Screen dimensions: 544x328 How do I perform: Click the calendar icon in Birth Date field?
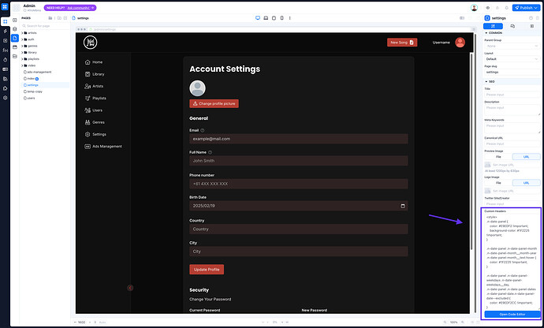[403, 206]
